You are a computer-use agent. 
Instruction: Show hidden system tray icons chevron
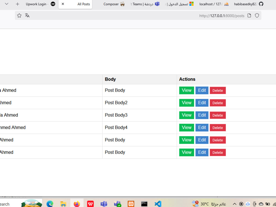pos(234,204)
